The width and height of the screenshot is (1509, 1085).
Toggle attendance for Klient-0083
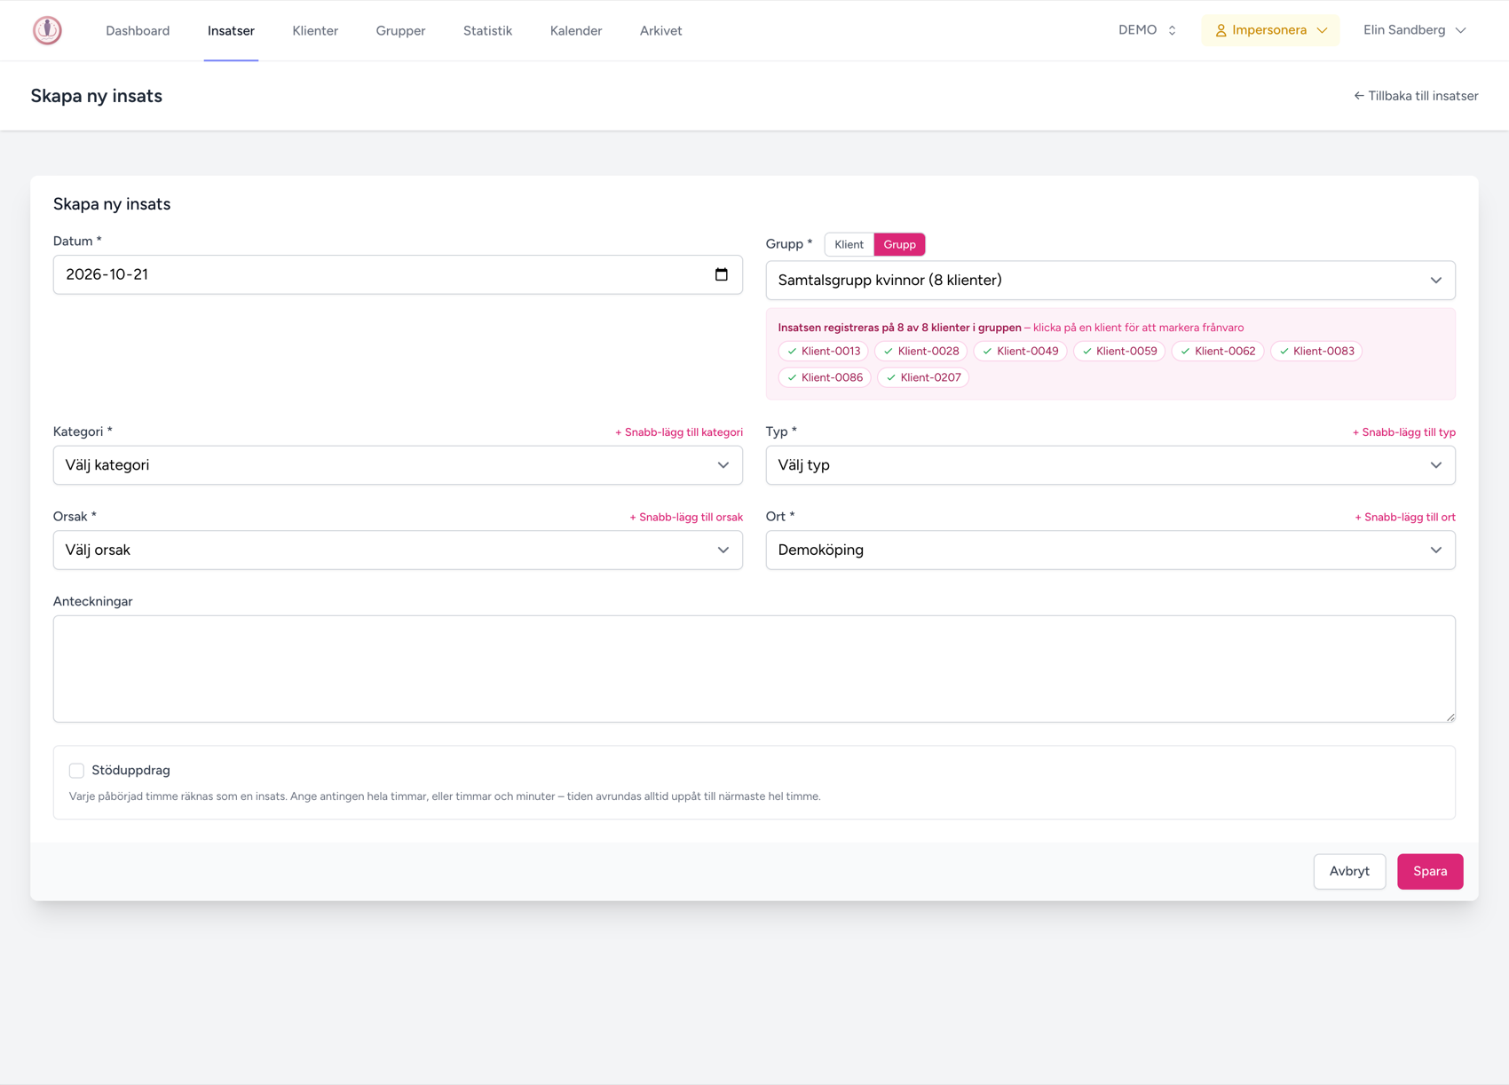(x=1316, y=351)
